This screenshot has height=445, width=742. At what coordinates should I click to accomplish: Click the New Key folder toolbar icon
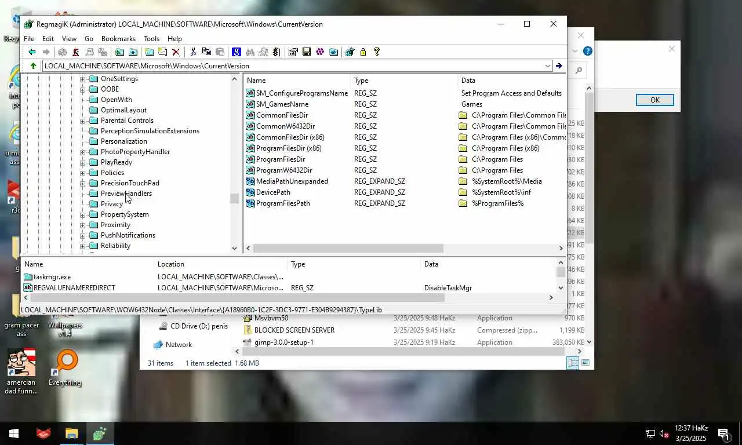click(x=149, y=52)
